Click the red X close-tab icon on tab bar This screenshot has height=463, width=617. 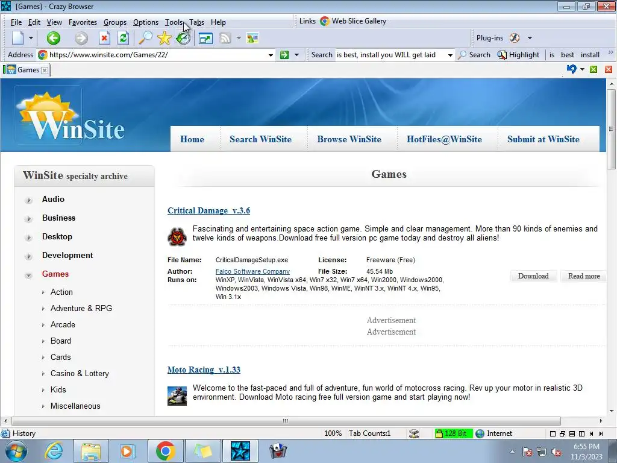609,69
